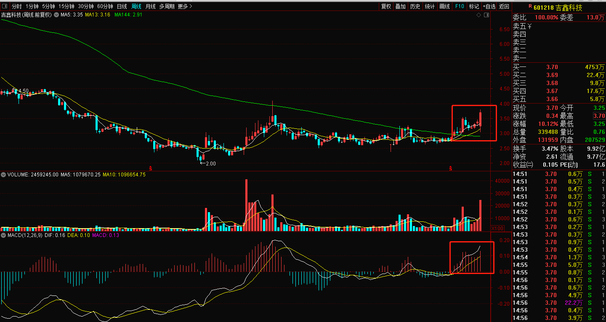This screenshot has height=322, width=606.
Task: Click the left red $ marker below the price chart
Action: point(150,168)
